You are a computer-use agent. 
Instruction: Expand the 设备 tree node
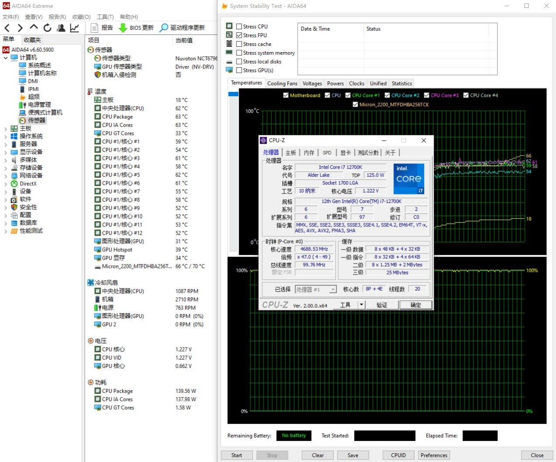pos(6,191)
